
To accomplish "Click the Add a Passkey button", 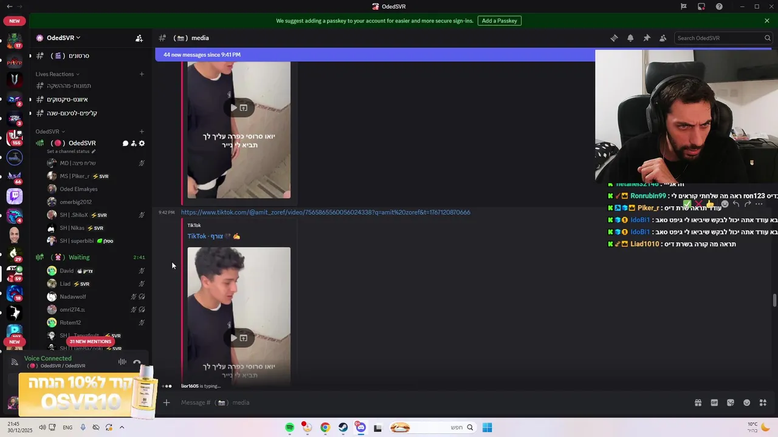I will (499, 21).
